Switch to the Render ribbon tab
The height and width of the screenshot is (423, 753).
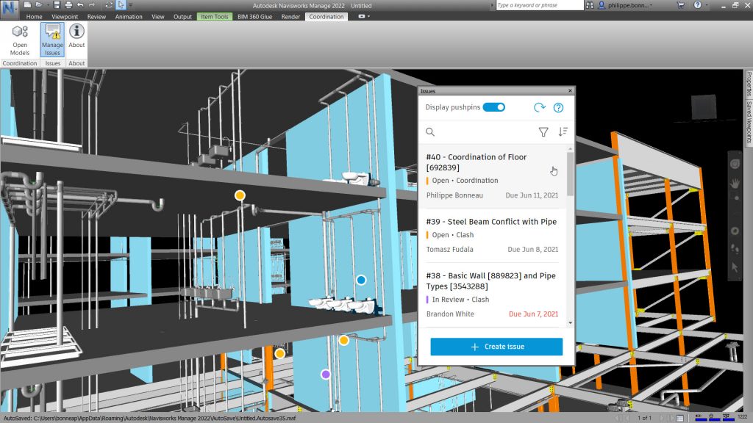tap(290, 17)
